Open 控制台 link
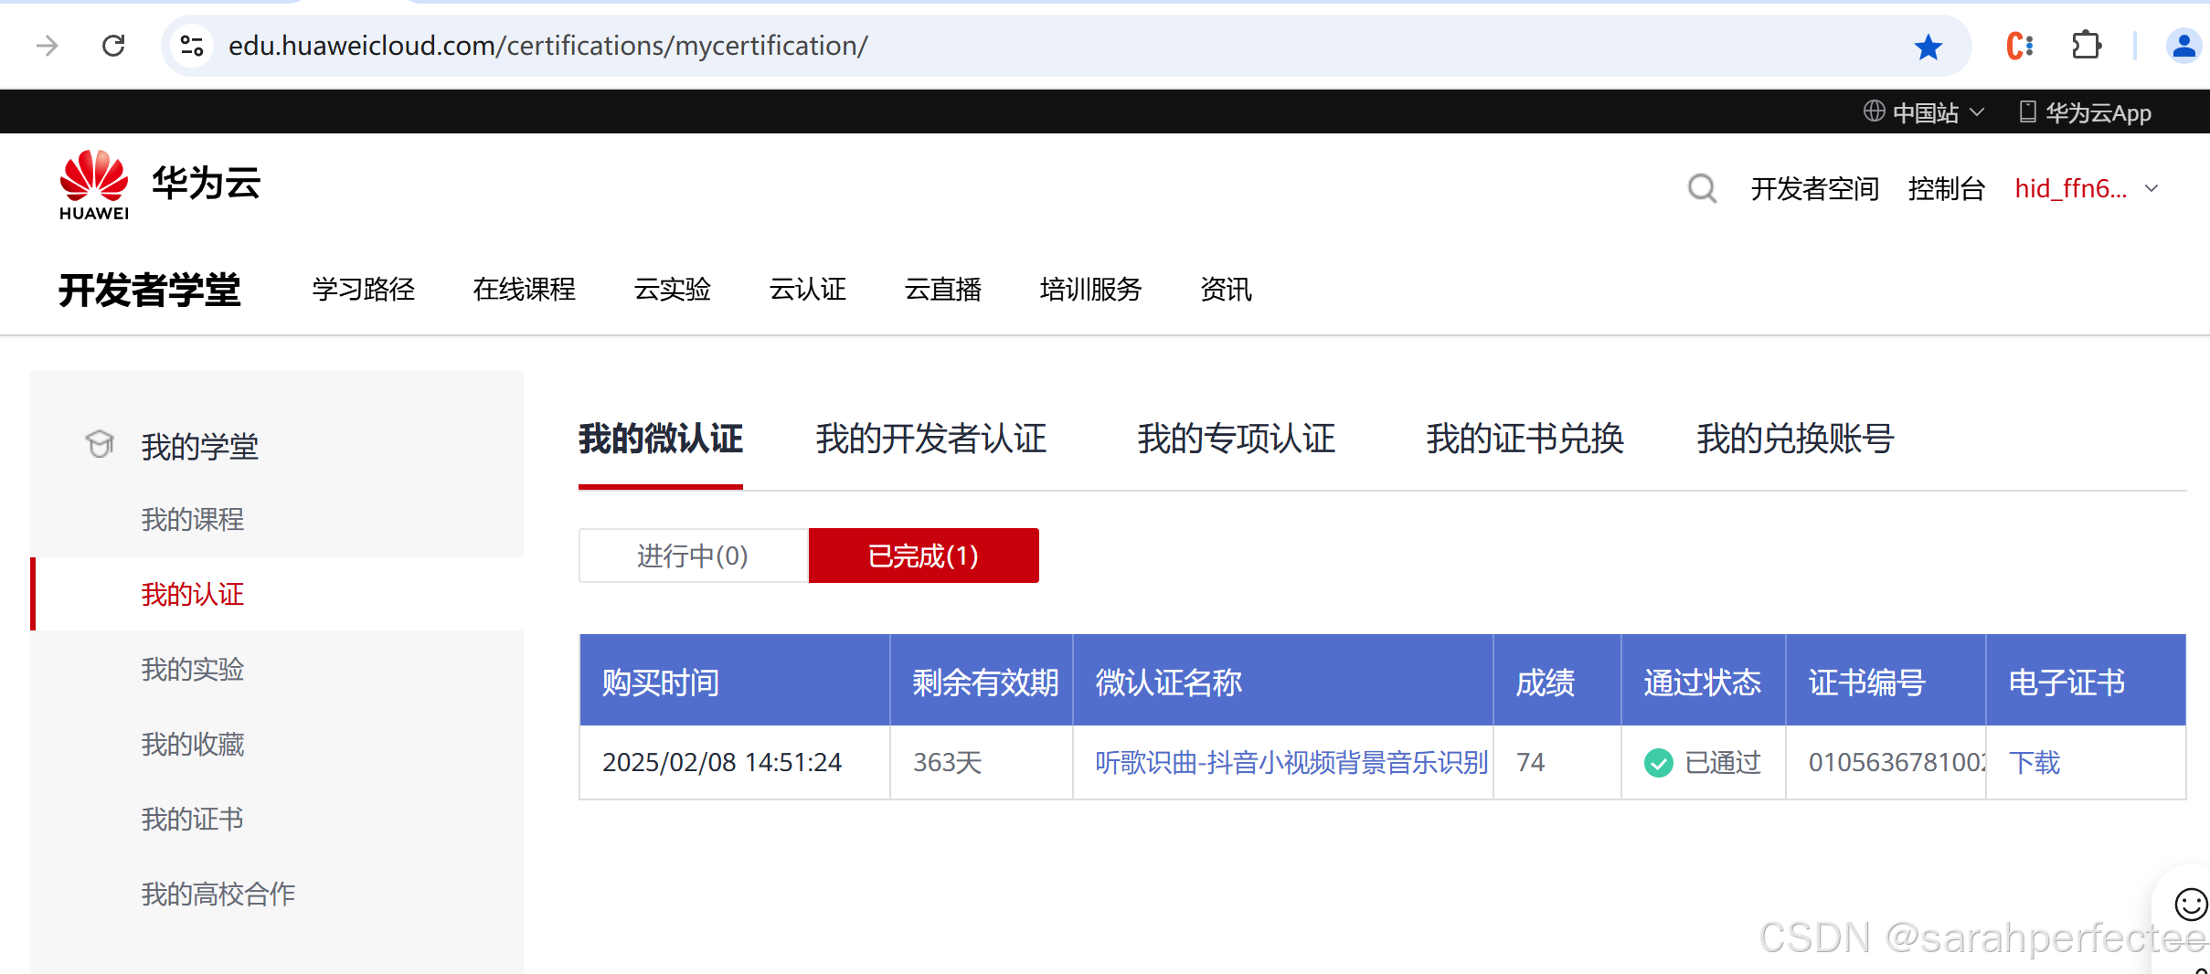The width and height of the screenshot is (2210, 974). (1947, 189)
